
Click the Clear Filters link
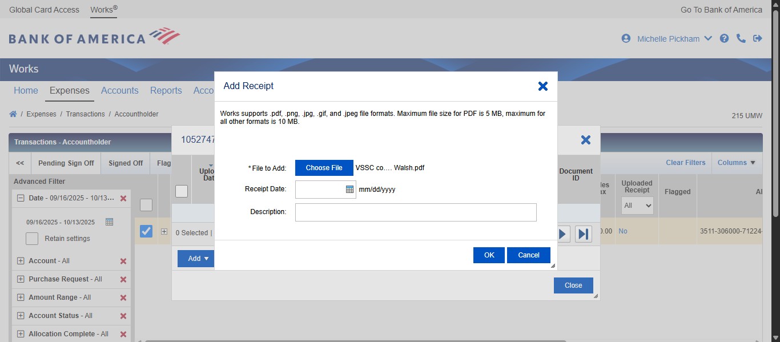coord(685,163)
